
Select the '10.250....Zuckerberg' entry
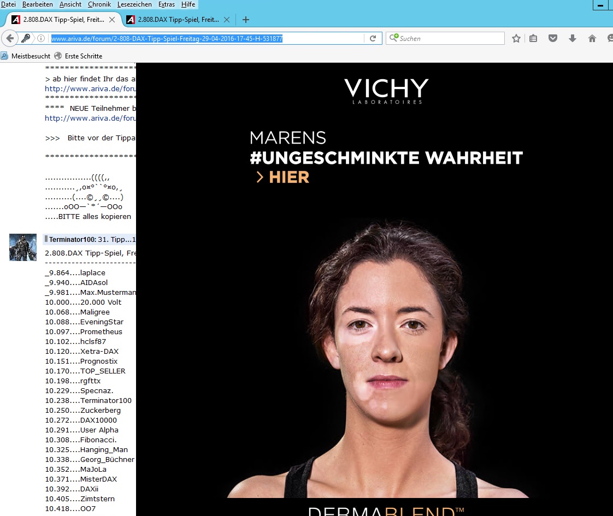pos(83,410)
